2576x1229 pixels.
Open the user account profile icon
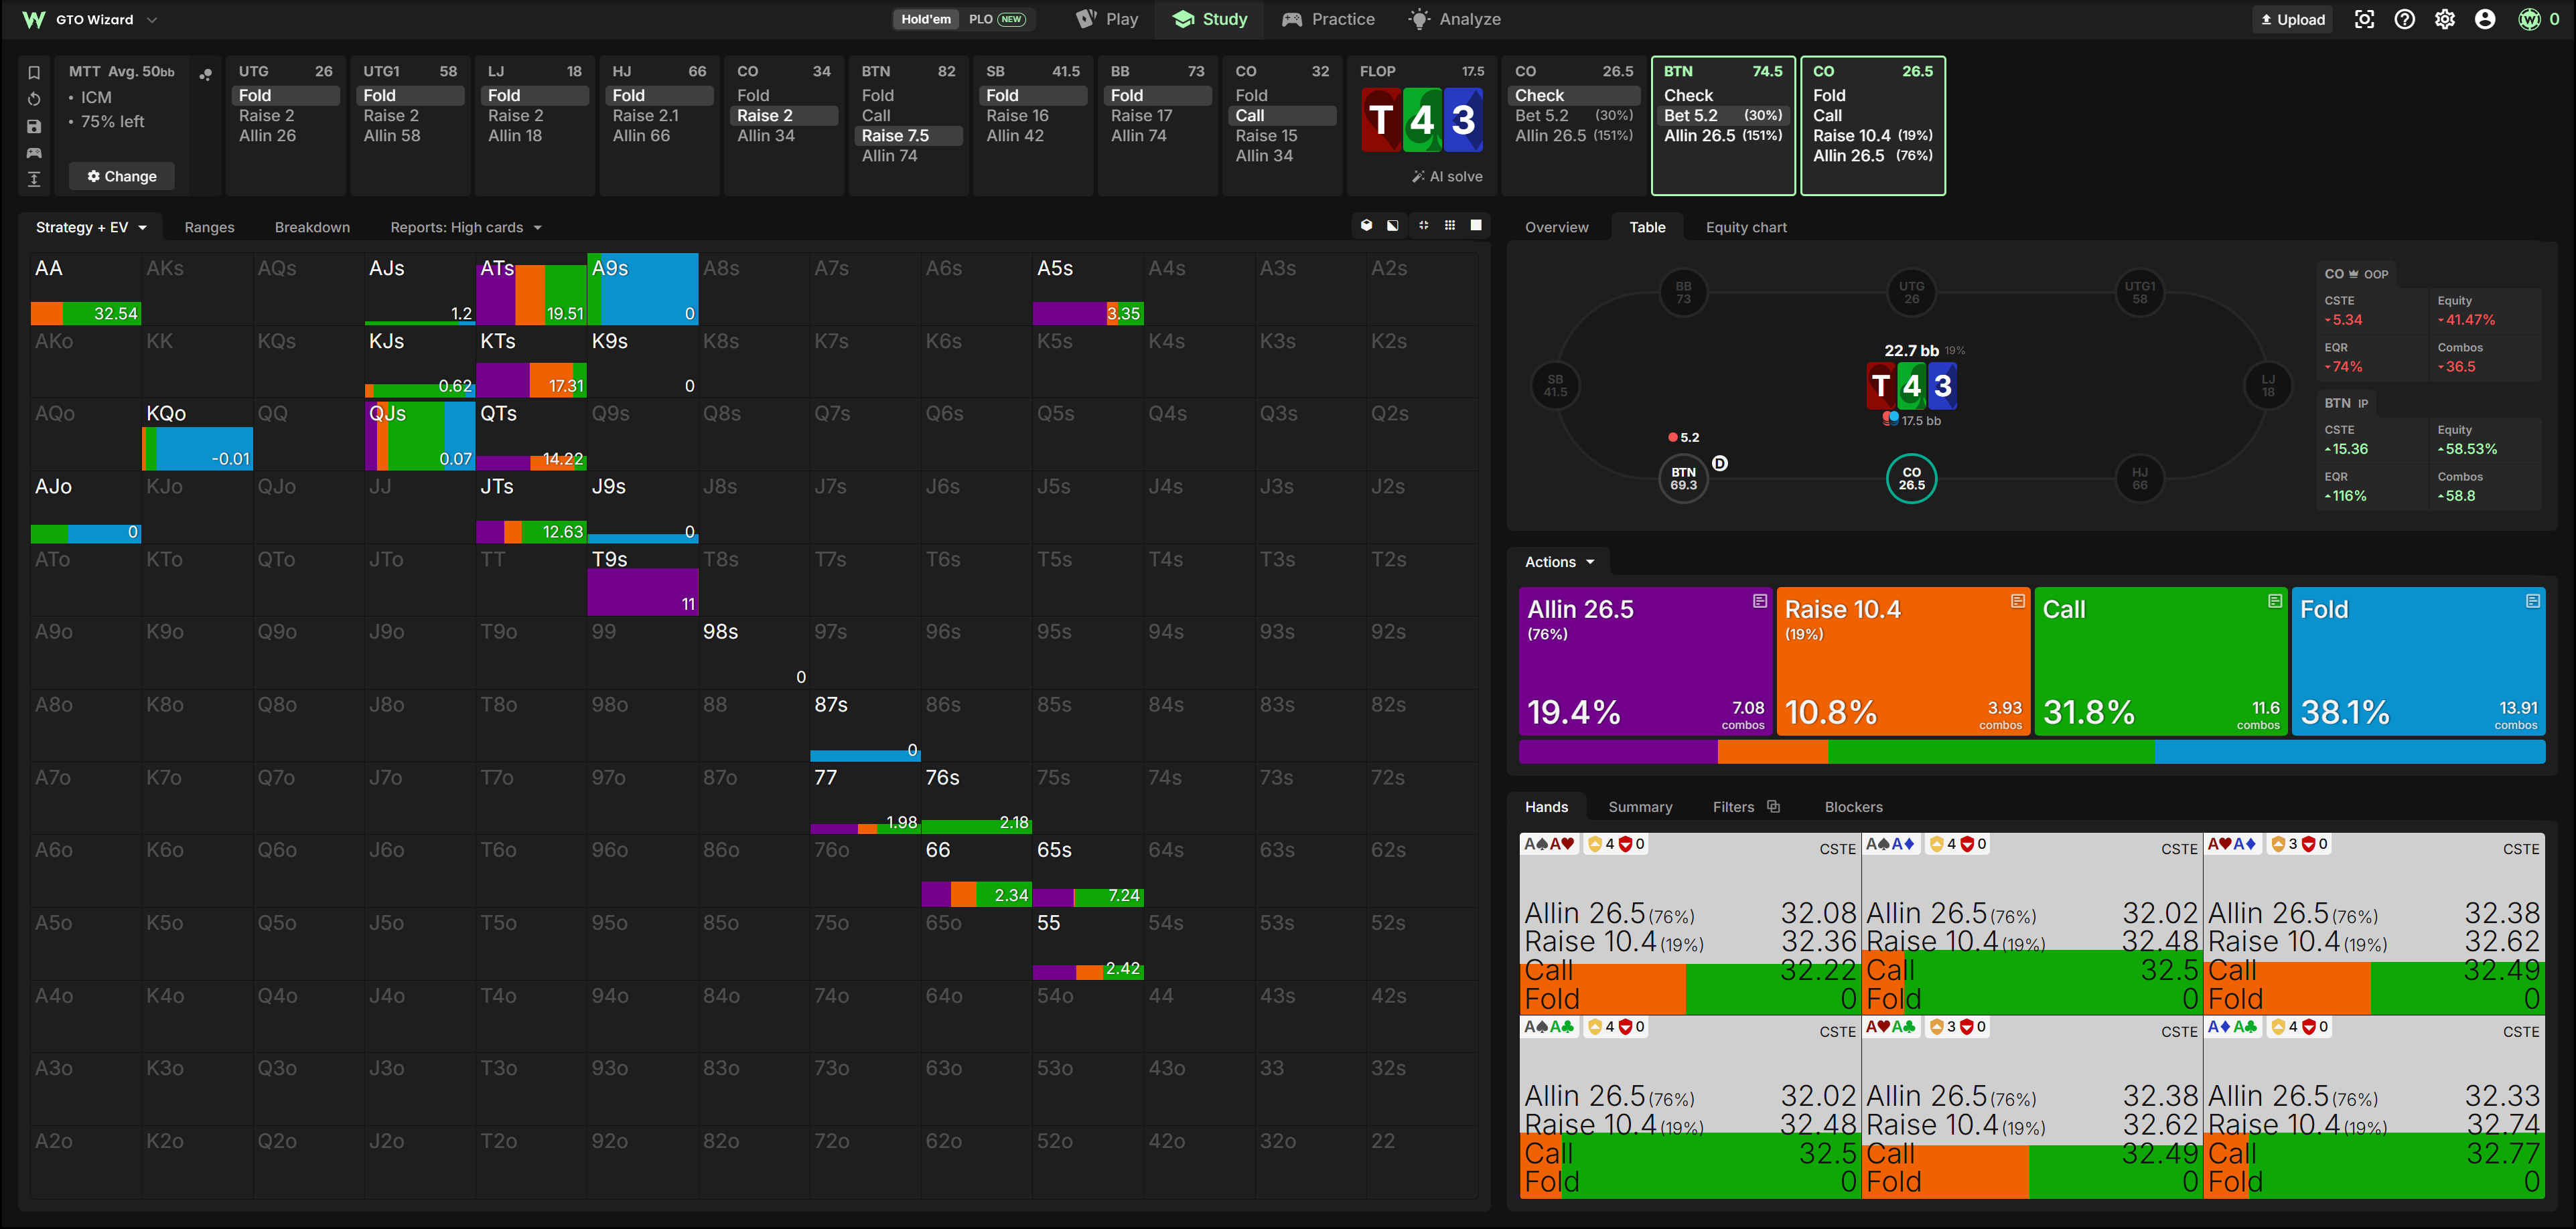(x=2485, y=19)
